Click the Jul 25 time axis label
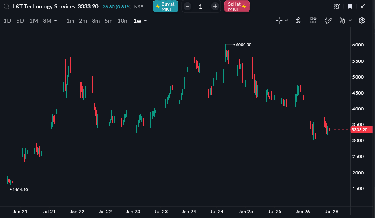Screen dimensions: 375x218 [275, 212]
